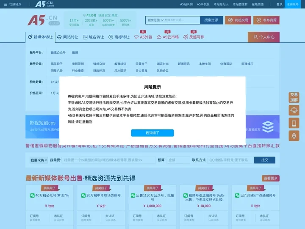Click the 新媒体转让 tab icon
Viewport: 305px width, 229px height.
point(30,37)
